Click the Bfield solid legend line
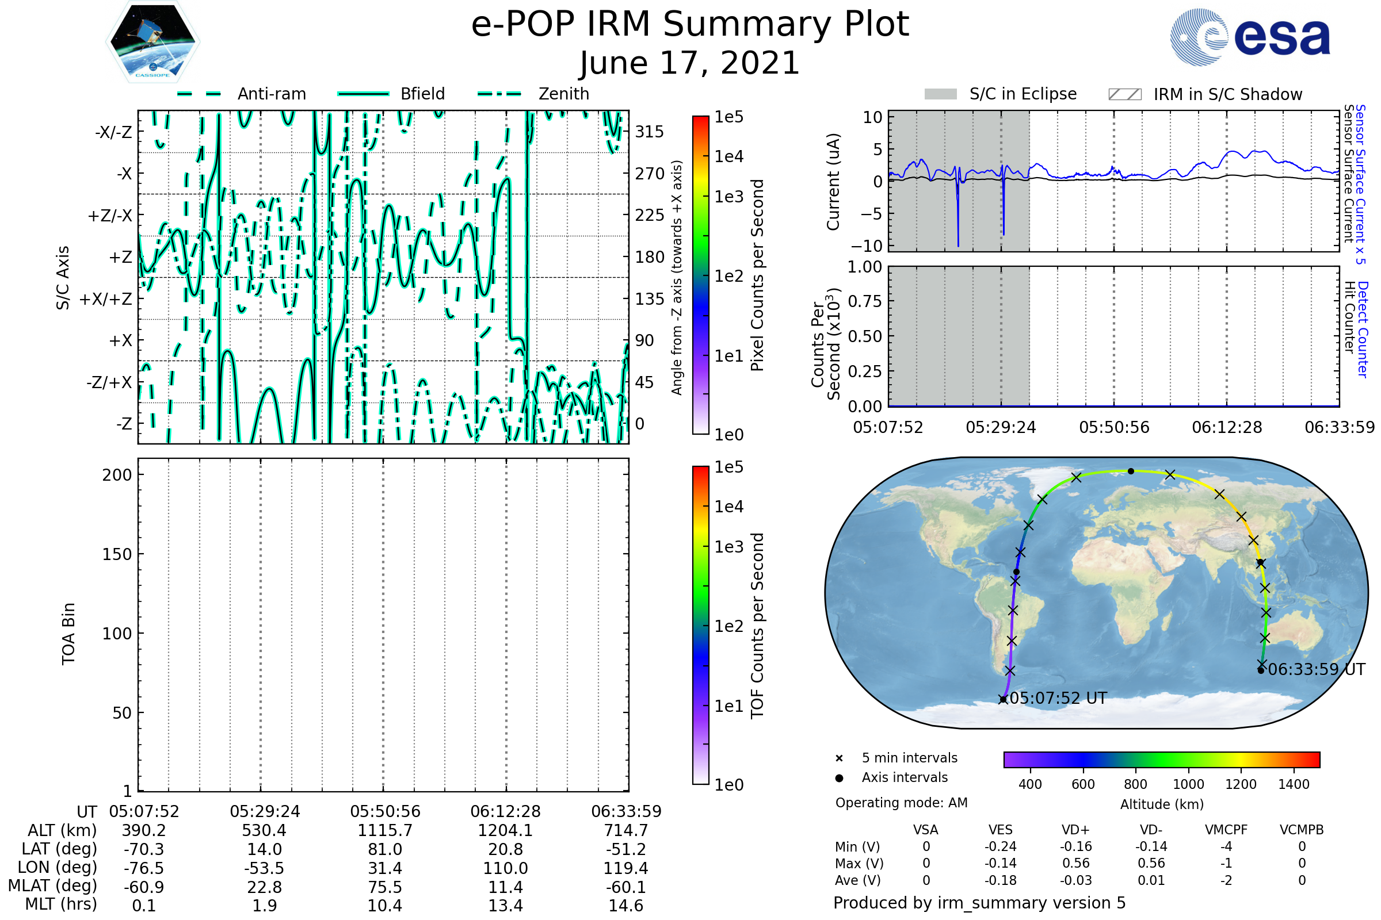This screenshot has height=920, width=1381. pos(363,94)
